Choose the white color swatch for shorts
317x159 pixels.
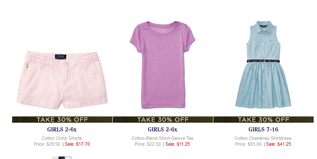point(68,158)
